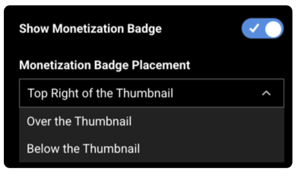The height and width of the screenshot is (178, 297).
Task: Click the checkmark inside the blue toggle
Action: [x=254, y=28]
